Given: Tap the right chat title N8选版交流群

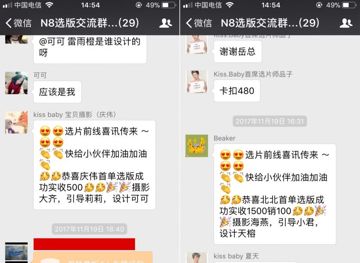Looking at the screenshot, I should pyautogui.click(x=270, y=23).
